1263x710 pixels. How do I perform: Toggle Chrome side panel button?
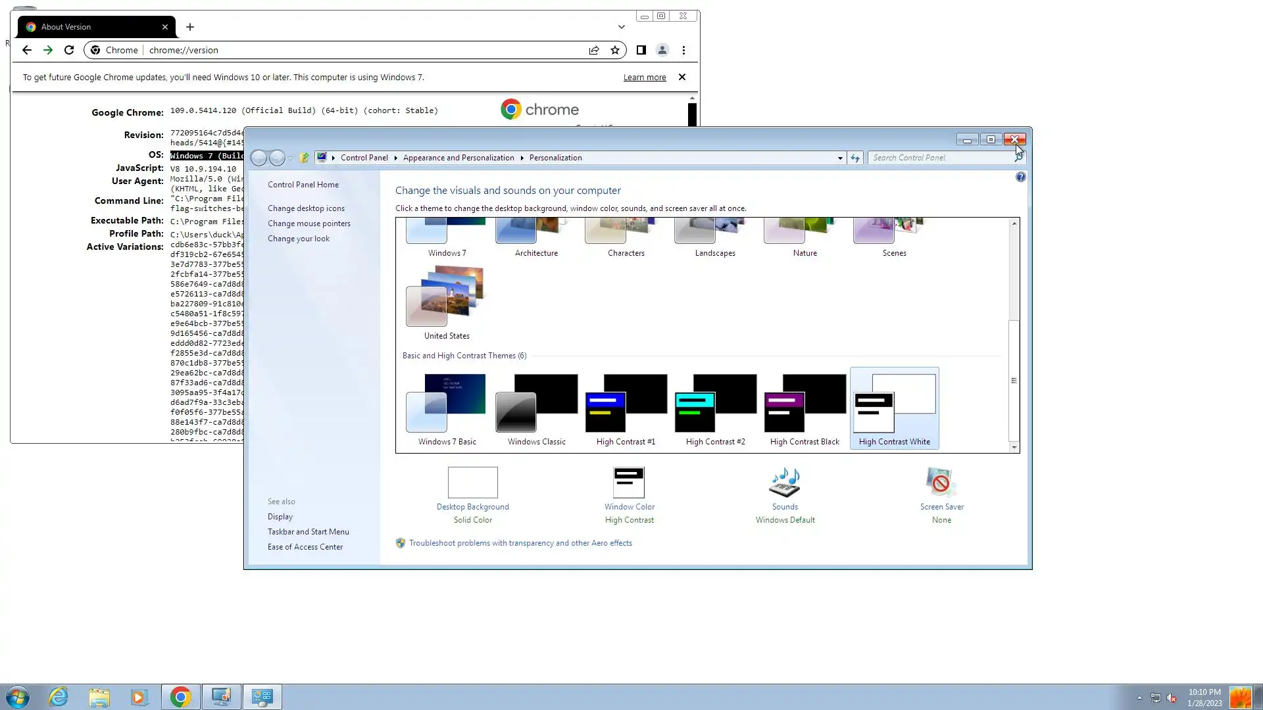tap(641, 50)
